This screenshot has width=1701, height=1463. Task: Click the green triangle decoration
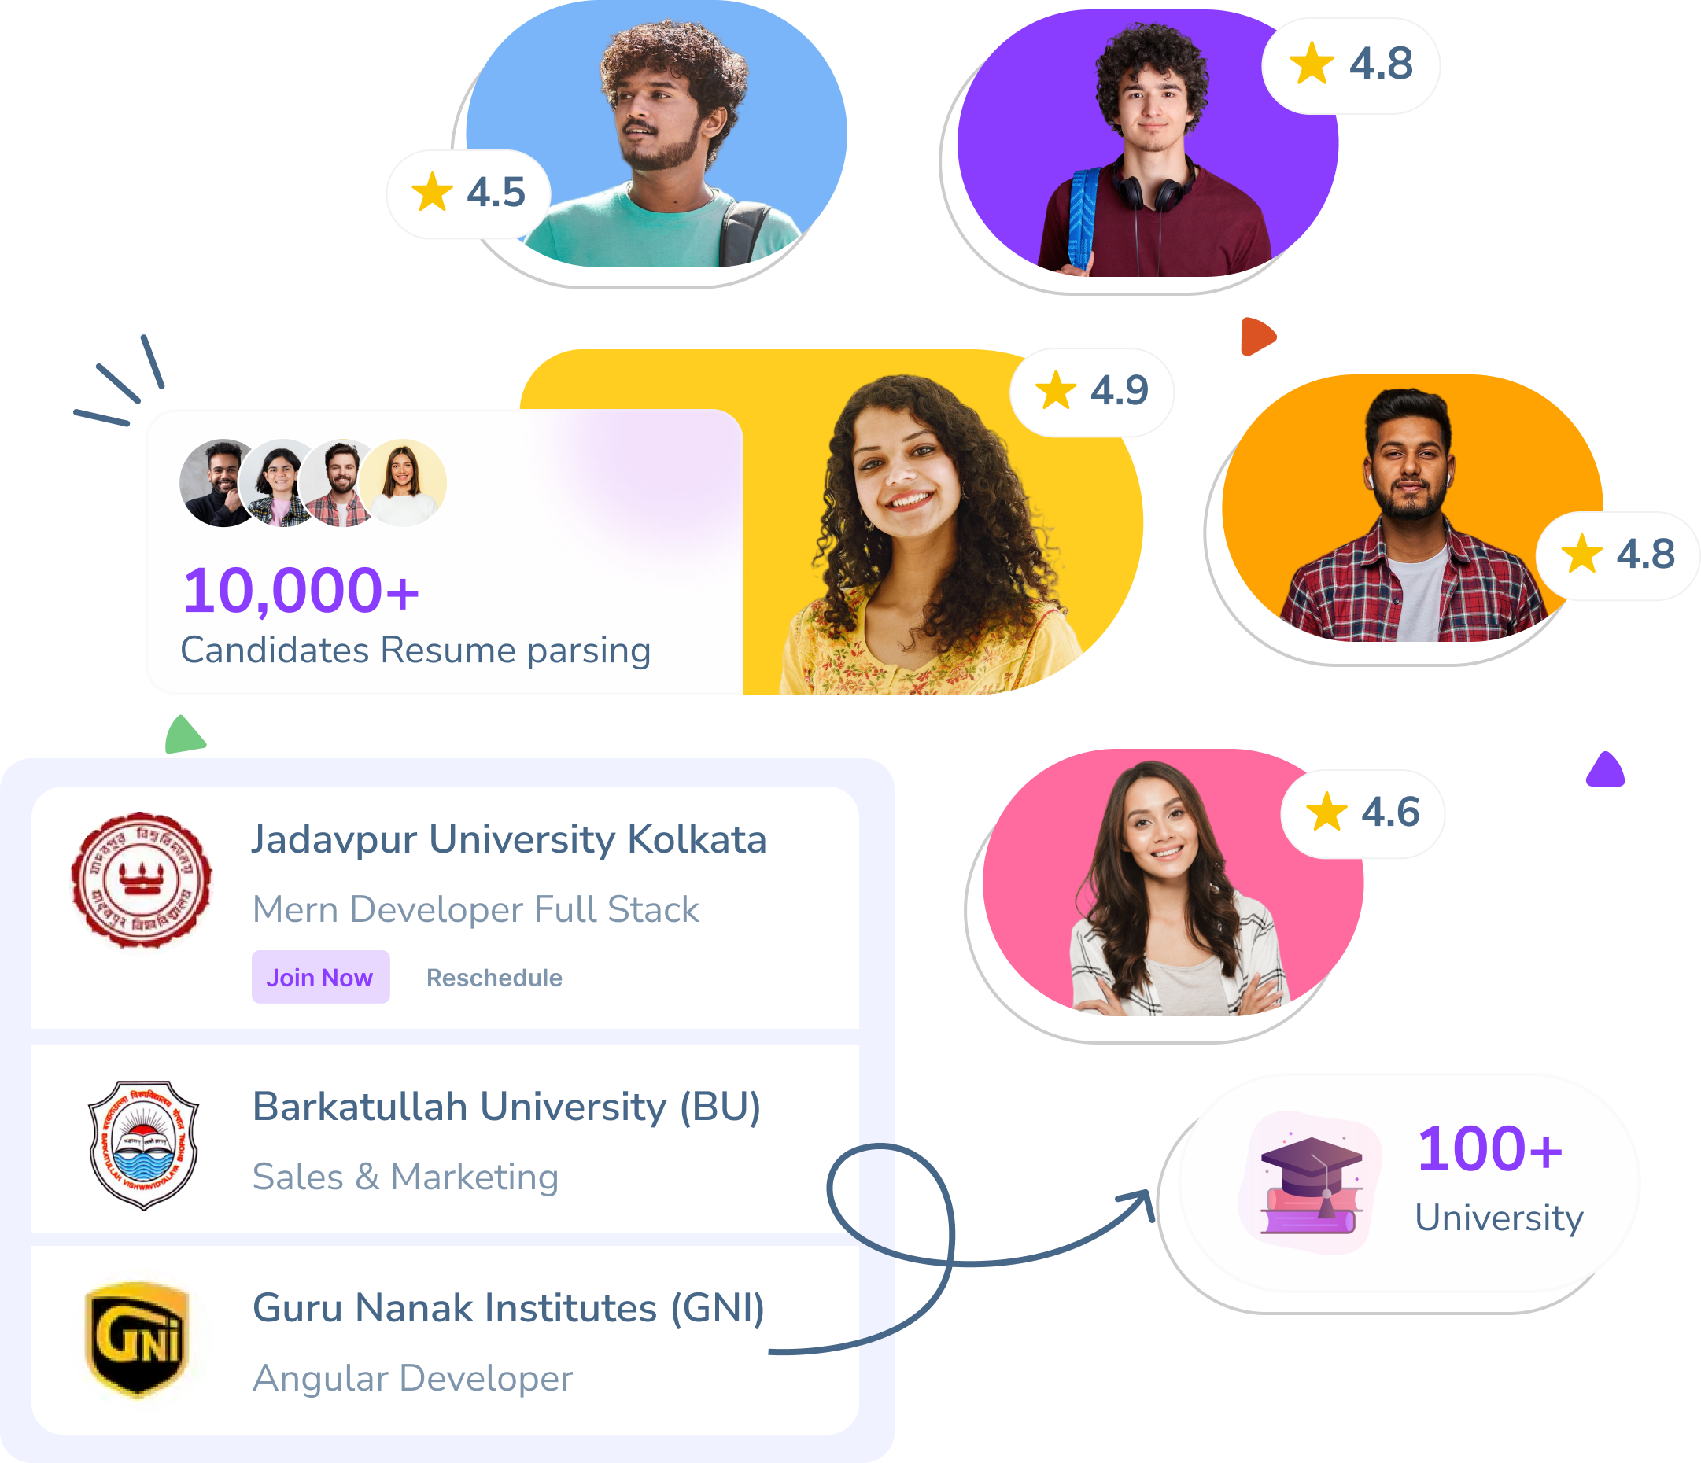[185, 735]
